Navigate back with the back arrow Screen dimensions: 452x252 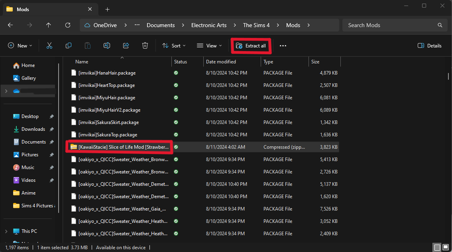tap(10, 25)
